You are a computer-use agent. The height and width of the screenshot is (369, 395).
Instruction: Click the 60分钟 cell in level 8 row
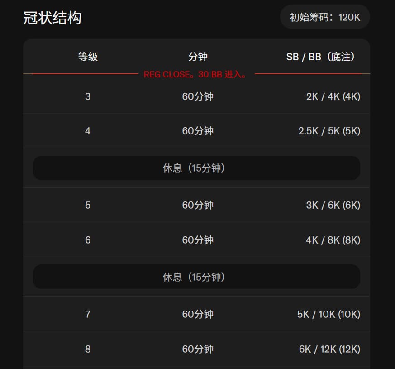[x=198, y=349]
